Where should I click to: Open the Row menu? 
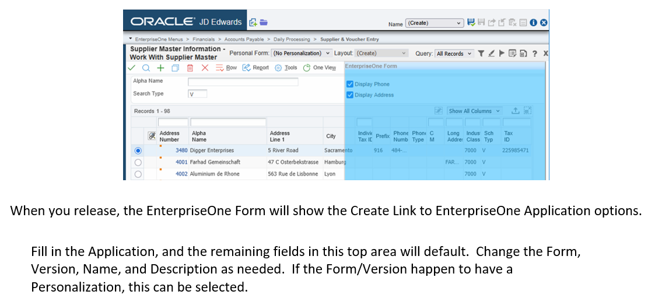point(227,68)
